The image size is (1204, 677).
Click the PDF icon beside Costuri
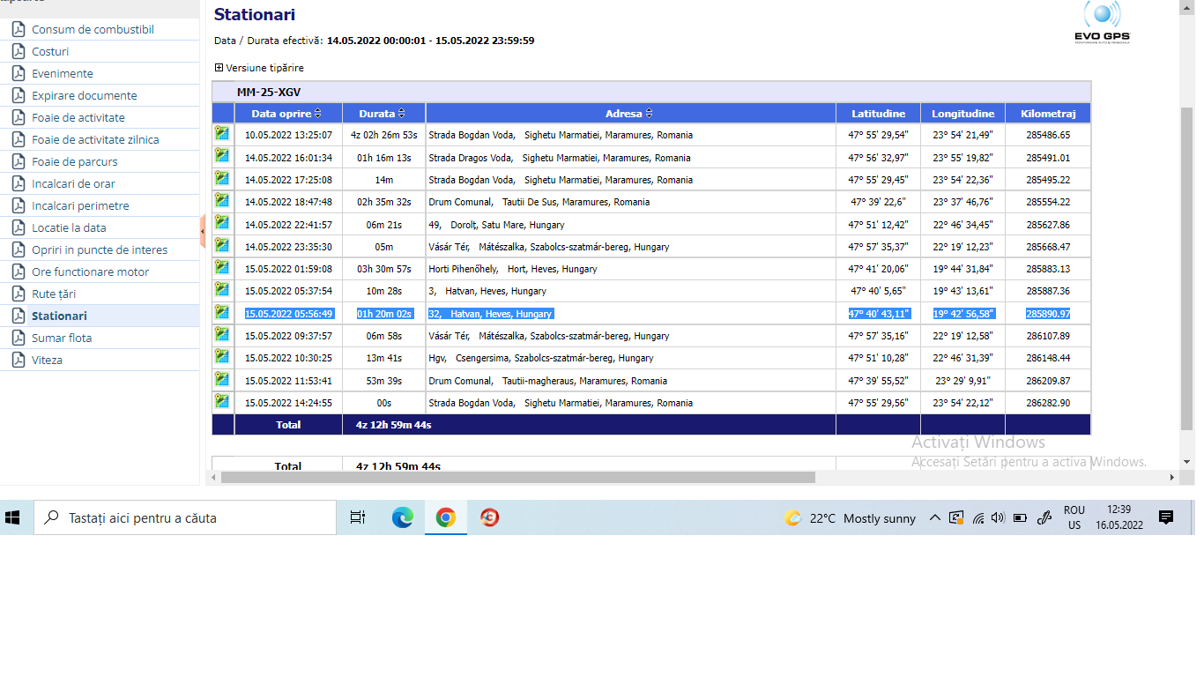[x=18, y=51]
